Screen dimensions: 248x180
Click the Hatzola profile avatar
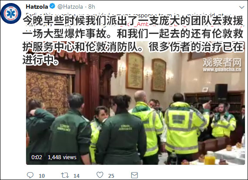11,13
